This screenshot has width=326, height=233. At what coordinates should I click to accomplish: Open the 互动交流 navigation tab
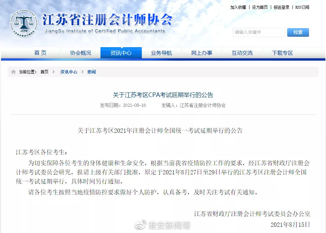[x=242, y=53]
